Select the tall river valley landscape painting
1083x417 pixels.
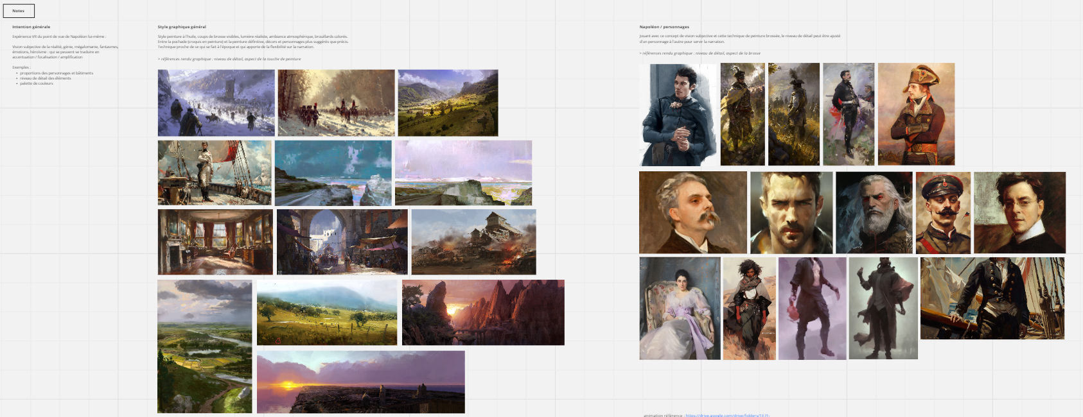click(205, 346)
